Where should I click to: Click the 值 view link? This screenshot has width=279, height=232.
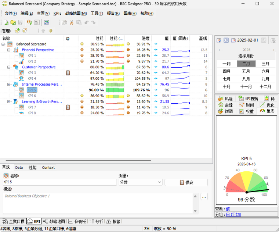(x=228, y=209)
